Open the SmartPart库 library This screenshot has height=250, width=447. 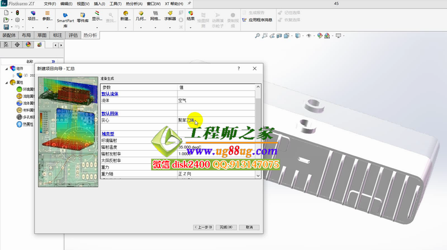65,19
